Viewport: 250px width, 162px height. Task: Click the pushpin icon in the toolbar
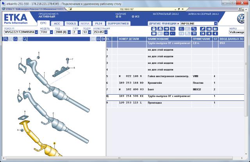[x=203, y=29]
